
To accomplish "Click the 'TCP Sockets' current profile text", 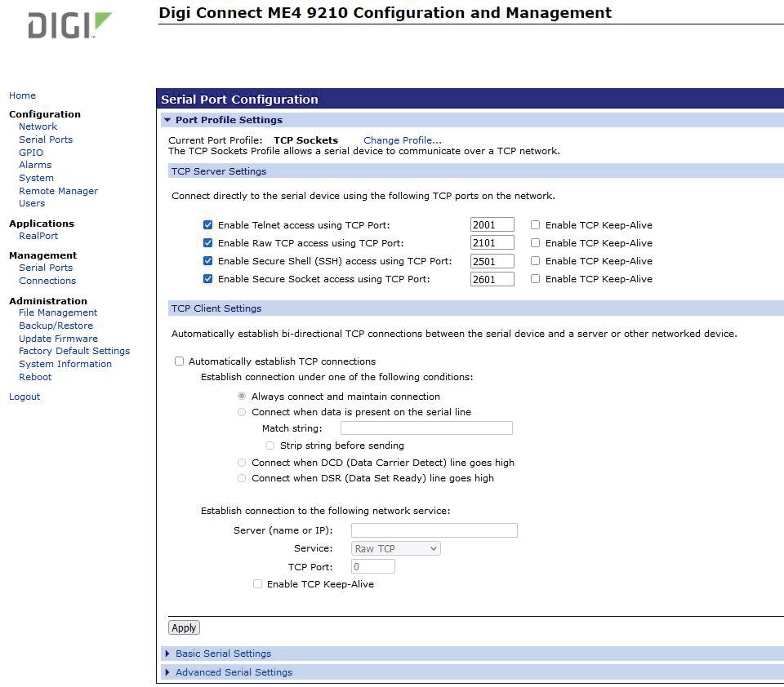I will [306, 140].
